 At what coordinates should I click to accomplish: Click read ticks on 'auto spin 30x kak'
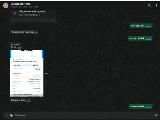click(150, 39)
